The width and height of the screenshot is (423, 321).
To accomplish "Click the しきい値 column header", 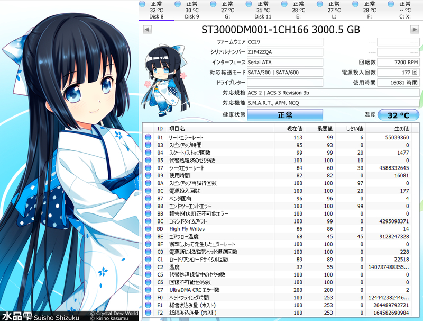I will (351, 129).
